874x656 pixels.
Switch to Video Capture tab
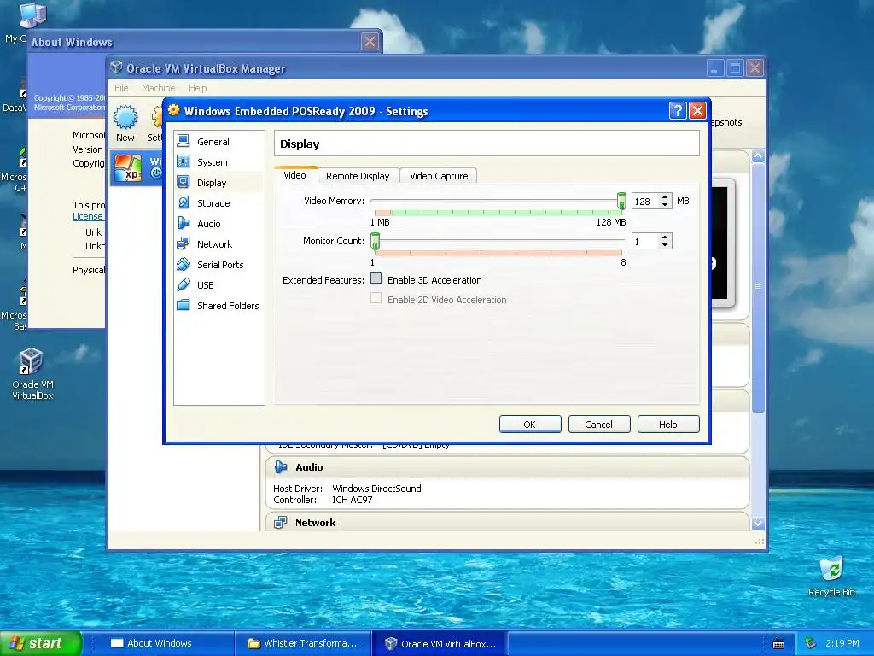[439, 176]
